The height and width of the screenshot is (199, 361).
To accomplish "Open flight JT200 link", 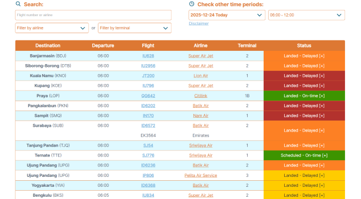I will (x=148, y=76).
